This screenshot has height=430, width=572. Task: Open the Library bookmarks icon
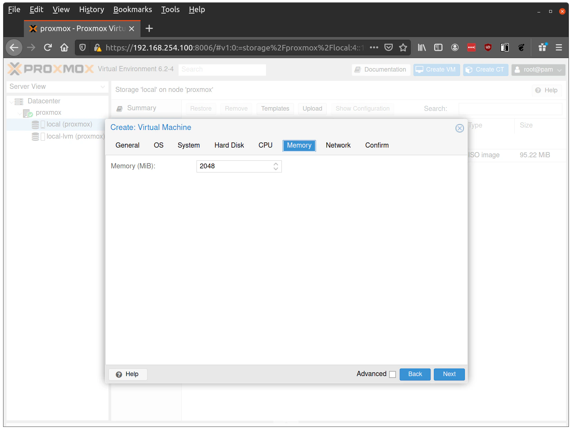click(x=422, y=48)
